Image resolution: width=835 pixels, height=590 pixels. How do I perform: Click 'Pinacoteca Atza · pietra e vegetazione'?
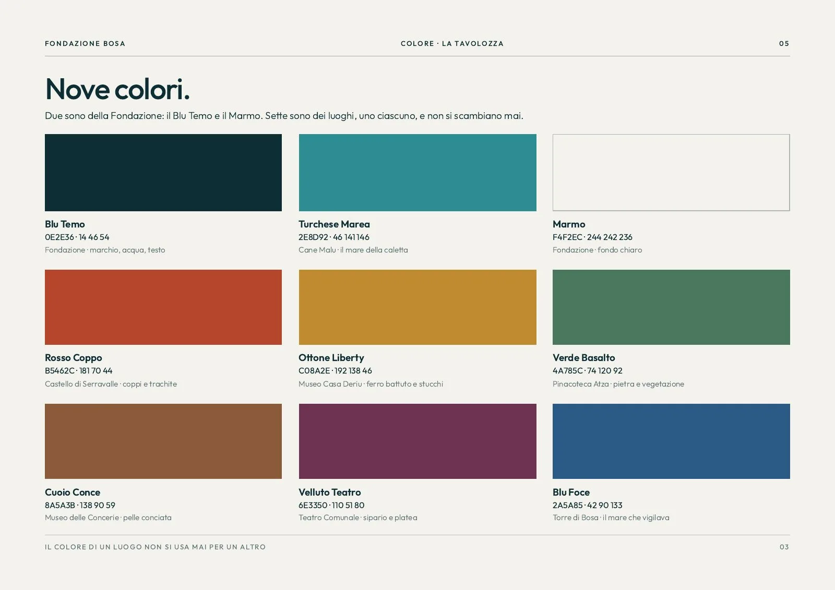coord(618,384)
